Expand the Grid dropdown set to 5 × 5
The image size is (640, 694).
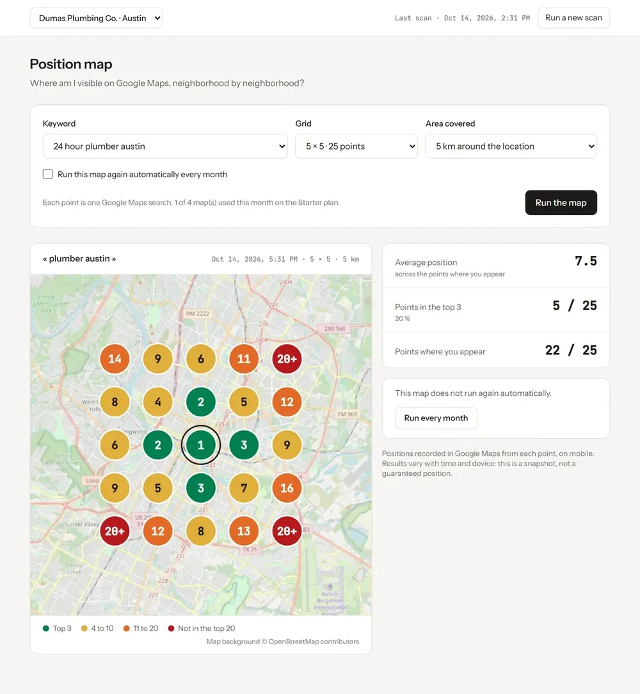point(356,146)
